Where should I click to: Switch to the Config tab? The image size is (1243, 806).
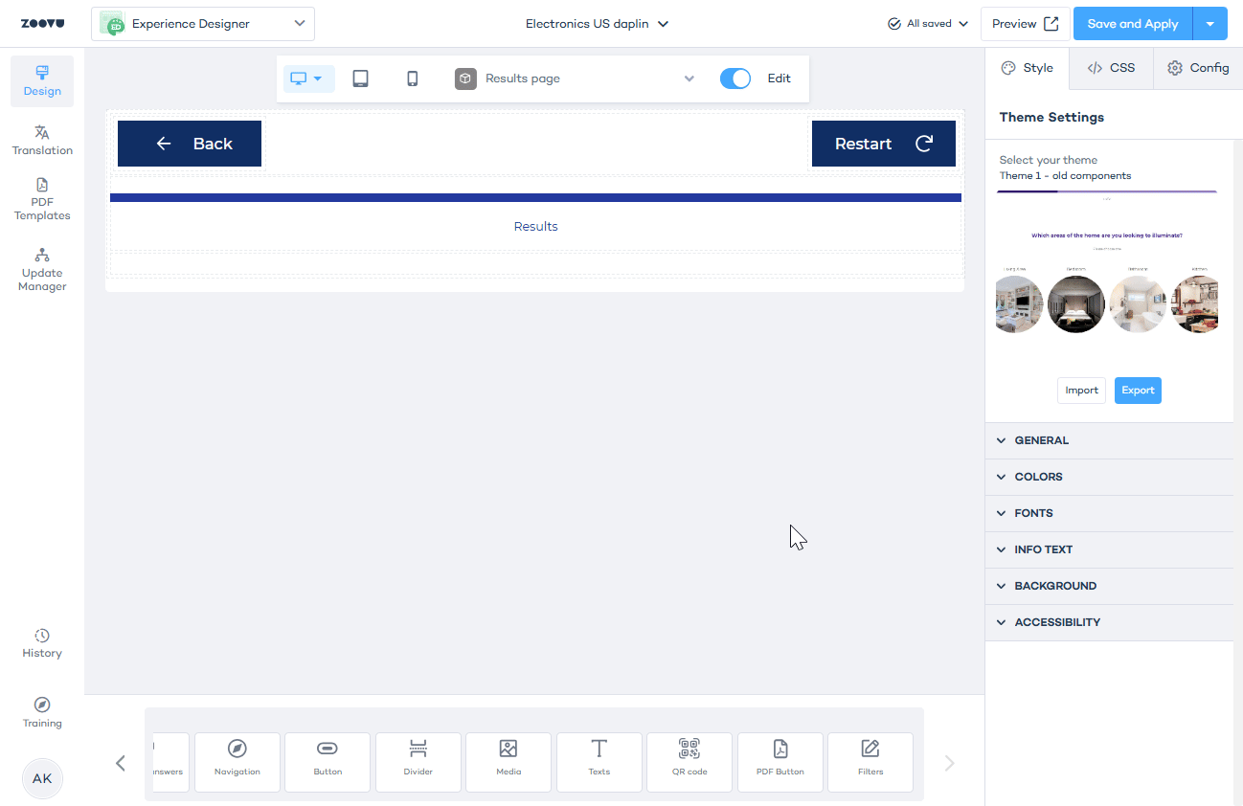point(1198,68)
